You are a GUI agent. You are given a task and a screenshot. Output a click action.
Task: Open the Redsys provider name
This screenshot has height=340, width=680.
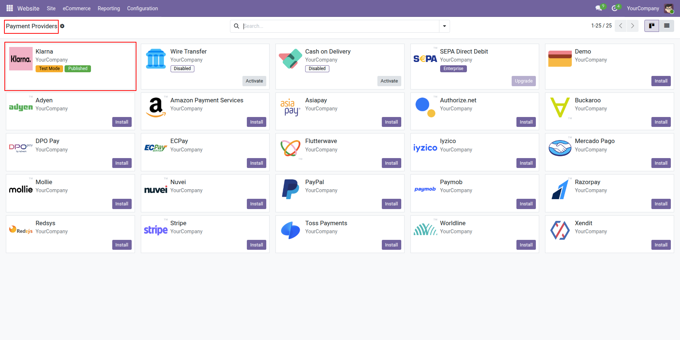pyautogui.click(x=45, y=223)
